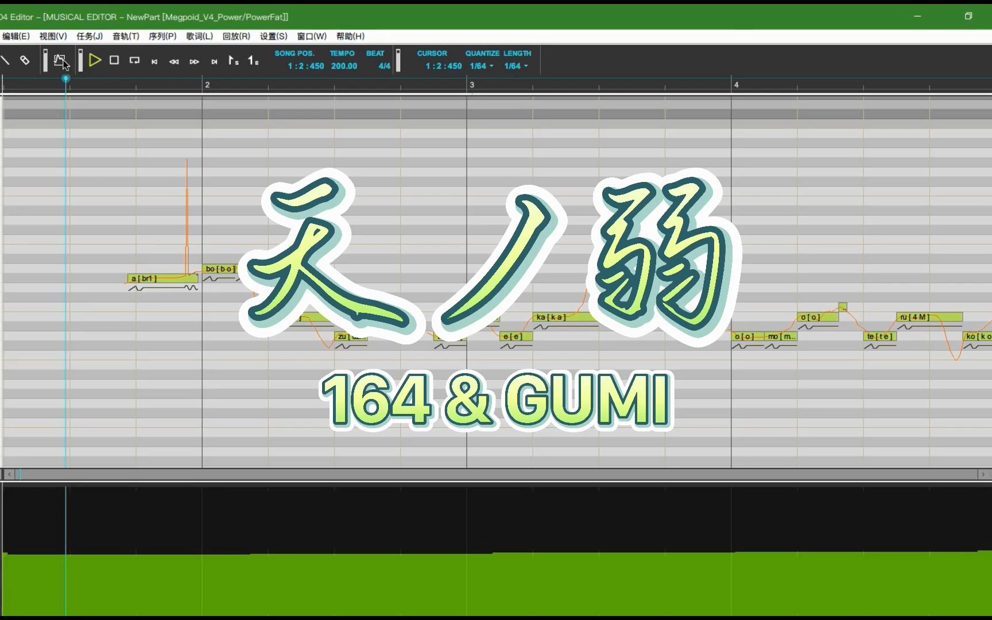The width and height of the screenshot is (992, 620).
Task: Click the toolbar grip before Cursor display
Action: click(x=398, y=60)
